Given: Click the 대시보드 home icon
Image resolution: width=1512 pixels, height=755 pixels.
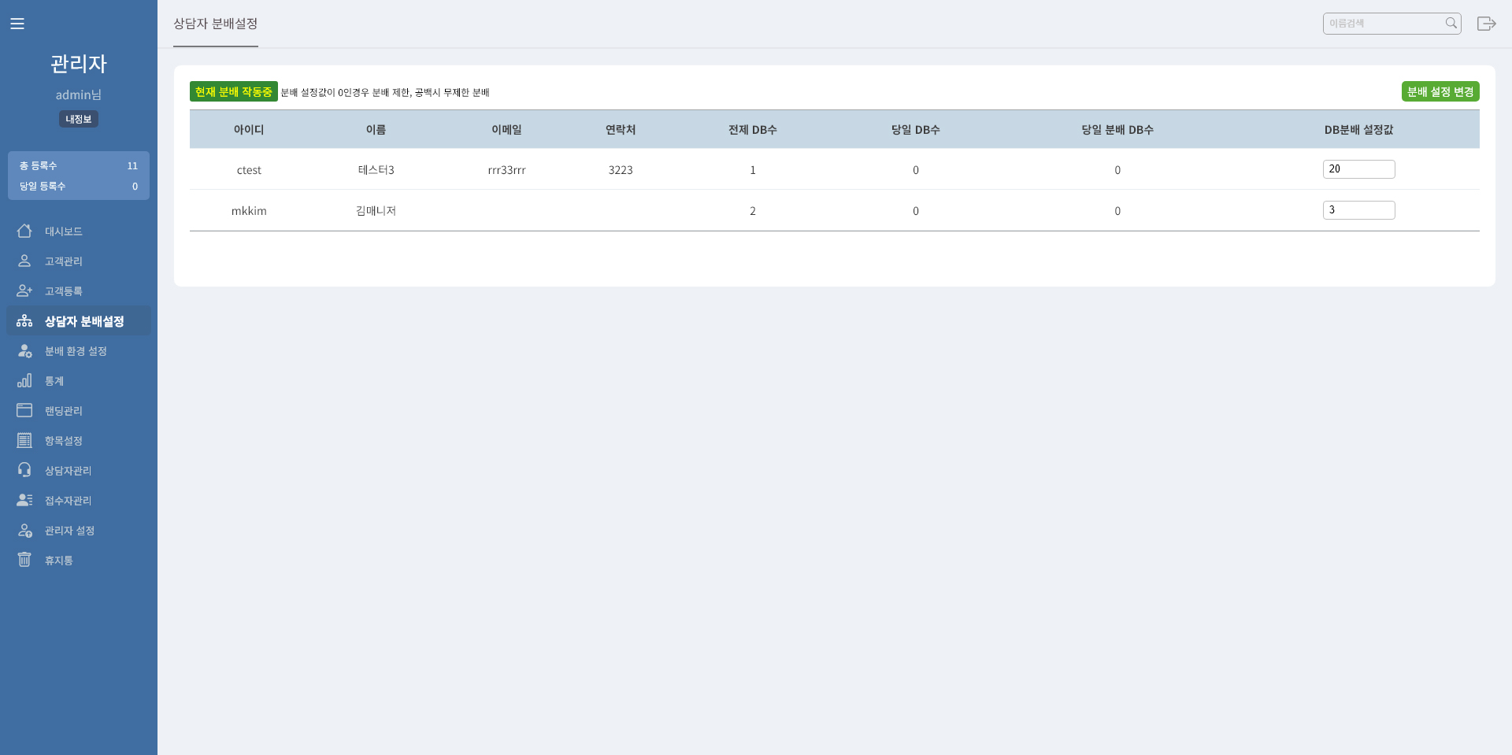Looking at the screenshot, I should coord(24,231).
